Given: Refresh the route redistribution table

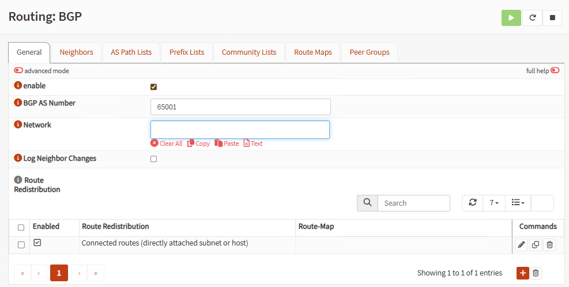Looking at the screenshot, I should (x=473, y=203).
